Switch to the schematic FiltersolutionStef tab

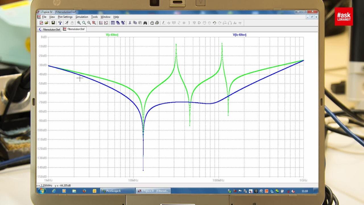pos(49,29)
